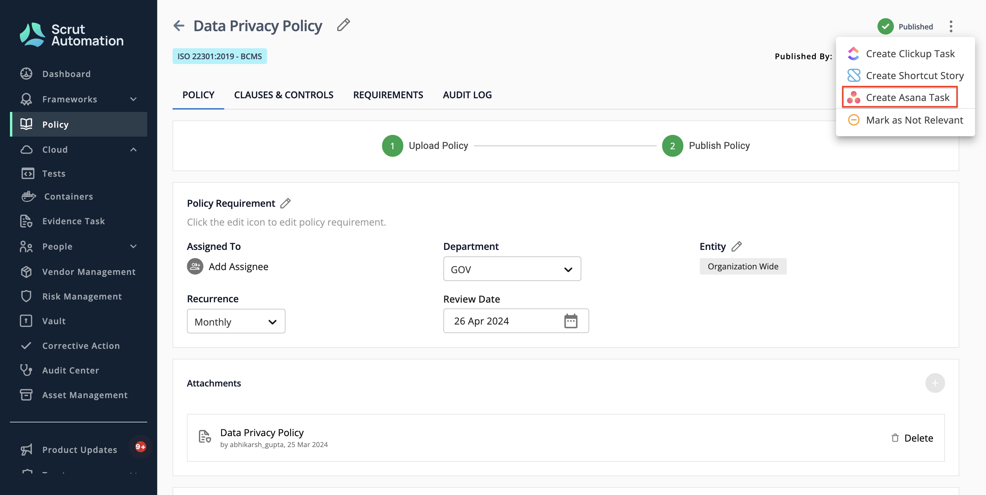This screenshot has height=495, width=986.
Task: Open the Review Date calendar icon
Action: [570, 321]
